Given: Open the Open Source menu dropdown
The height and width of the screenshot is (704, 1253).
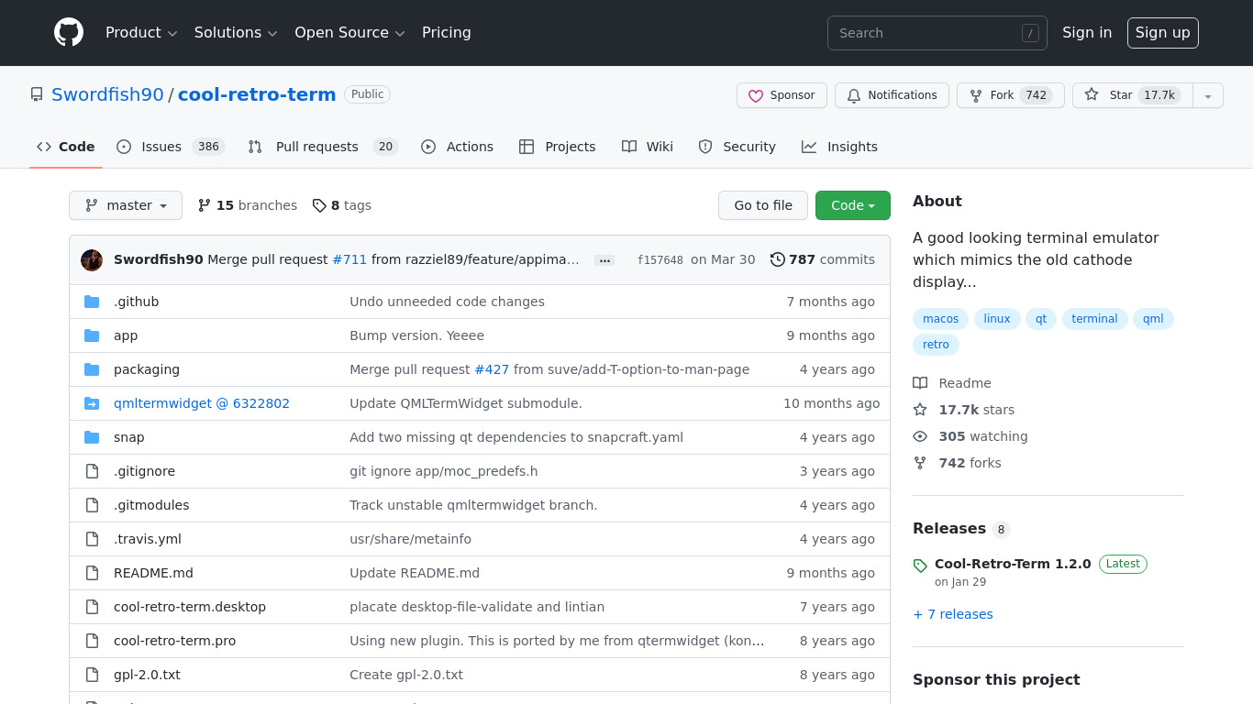Looking at the screenshot, I should tap(349, 33).
